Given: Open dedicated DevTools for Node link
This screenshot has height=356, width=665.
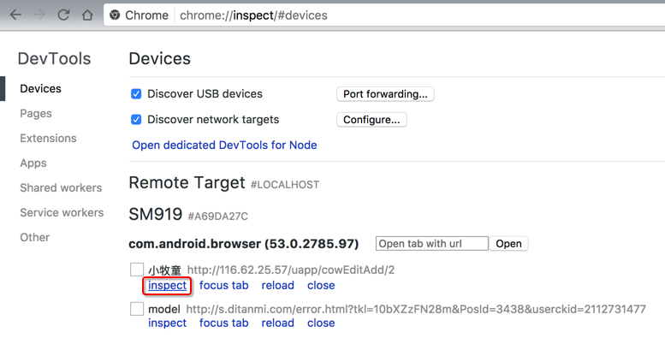Looking at the screenshot, I should pos(224,145).
